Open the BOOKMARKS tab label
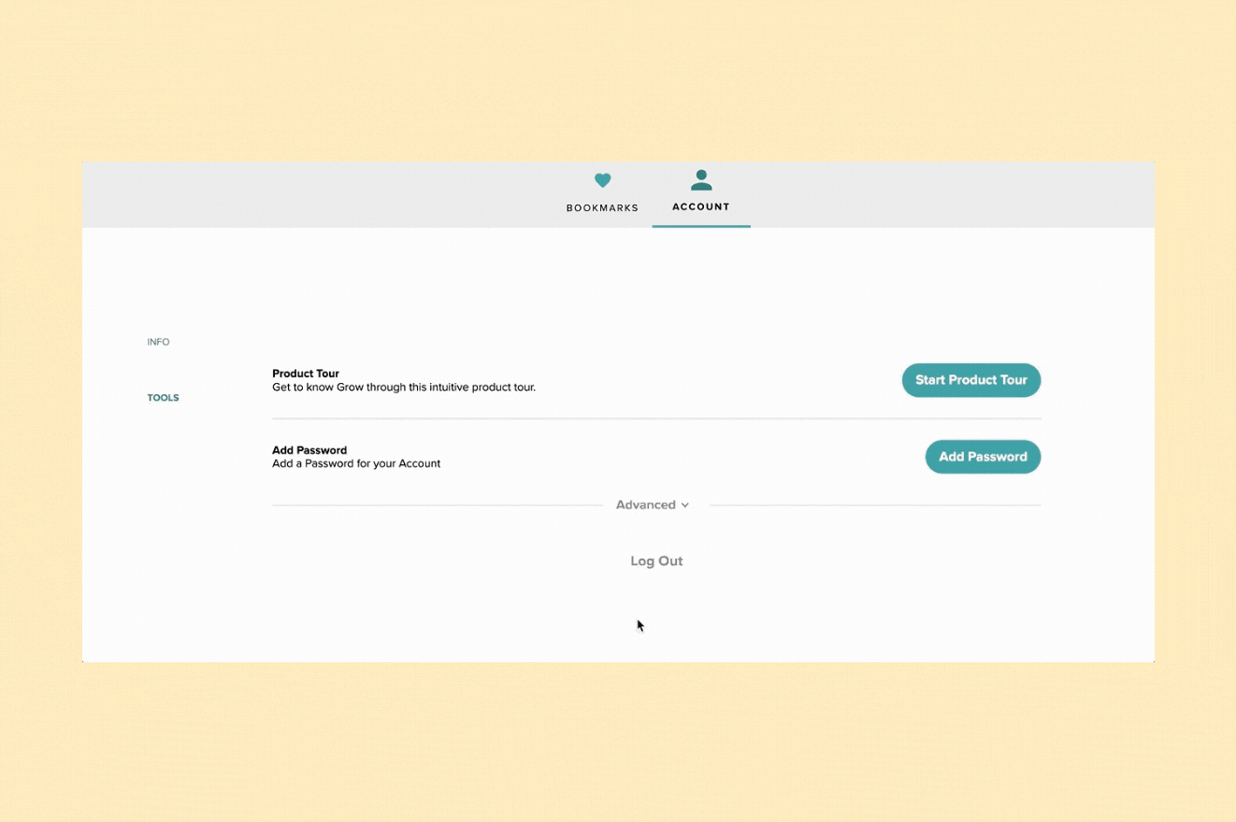The width and height of the screenshot is (1236, 822). pos(602,208)
